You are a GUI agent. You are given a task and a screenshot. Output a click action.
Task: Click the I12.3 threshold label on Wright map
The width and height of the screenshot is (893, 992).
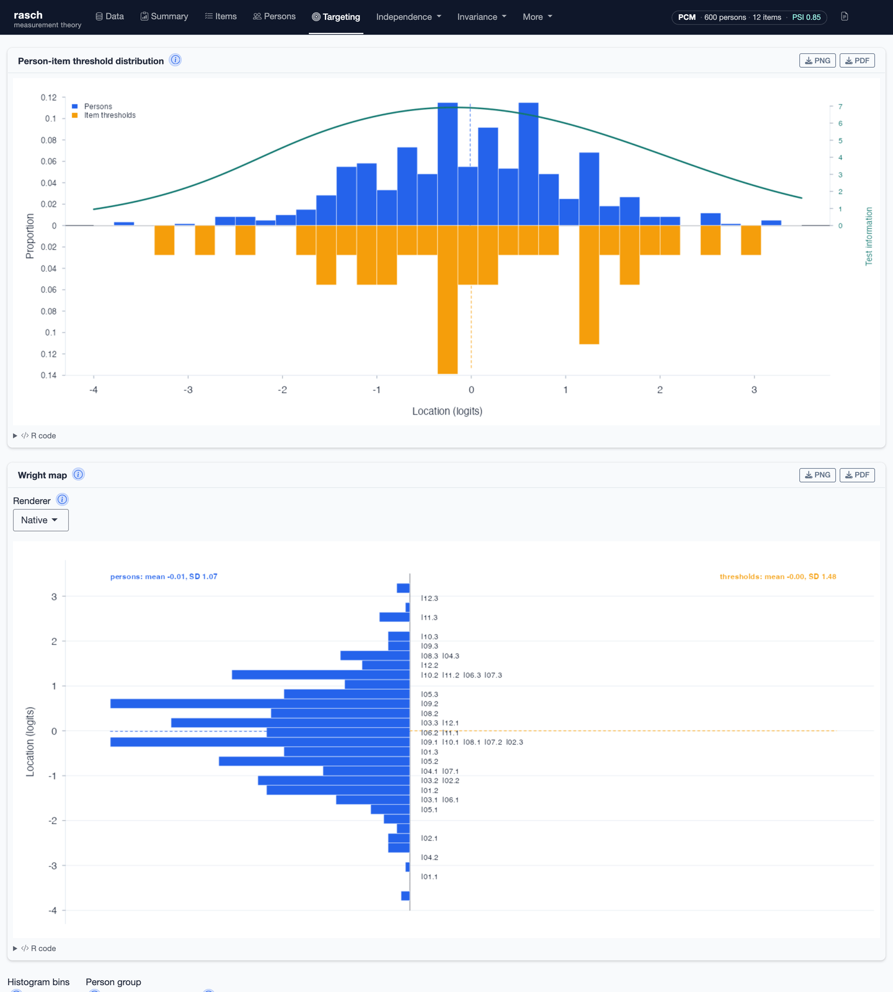pyautogui.click(x=430, y=598)
